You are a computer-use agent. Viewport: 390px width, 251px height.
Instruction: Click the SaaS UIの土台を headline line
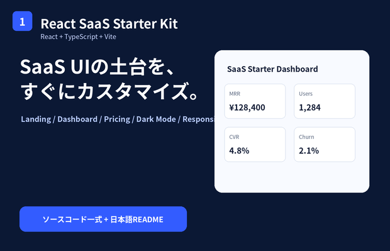coord(97,67)
